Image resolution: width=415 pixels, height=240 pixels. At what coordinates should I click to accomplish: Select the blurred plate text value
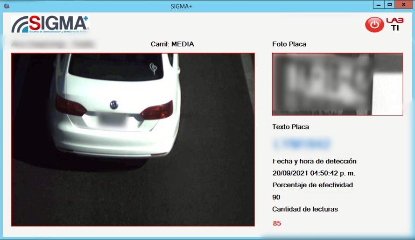[x=302, y=143]
